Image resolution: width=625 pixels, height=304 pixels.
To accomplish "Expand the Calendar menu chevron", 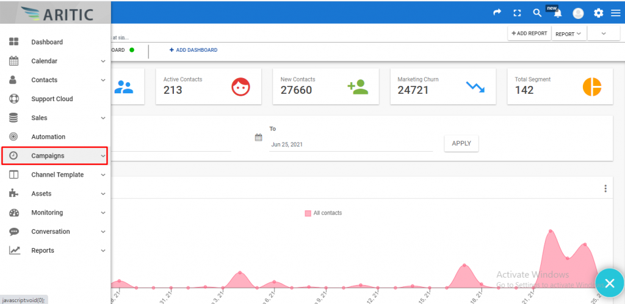I will click(x=103, y=62).
